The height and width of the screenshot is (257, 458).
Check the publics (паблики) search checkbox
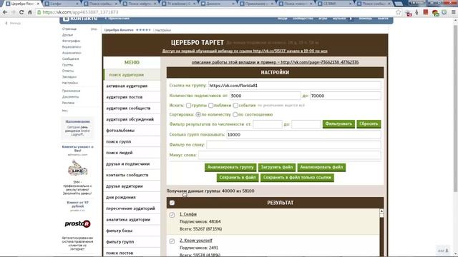pos(211,105)
